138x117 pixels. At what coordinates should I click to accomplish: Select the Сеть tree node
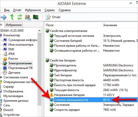(7, 105)
